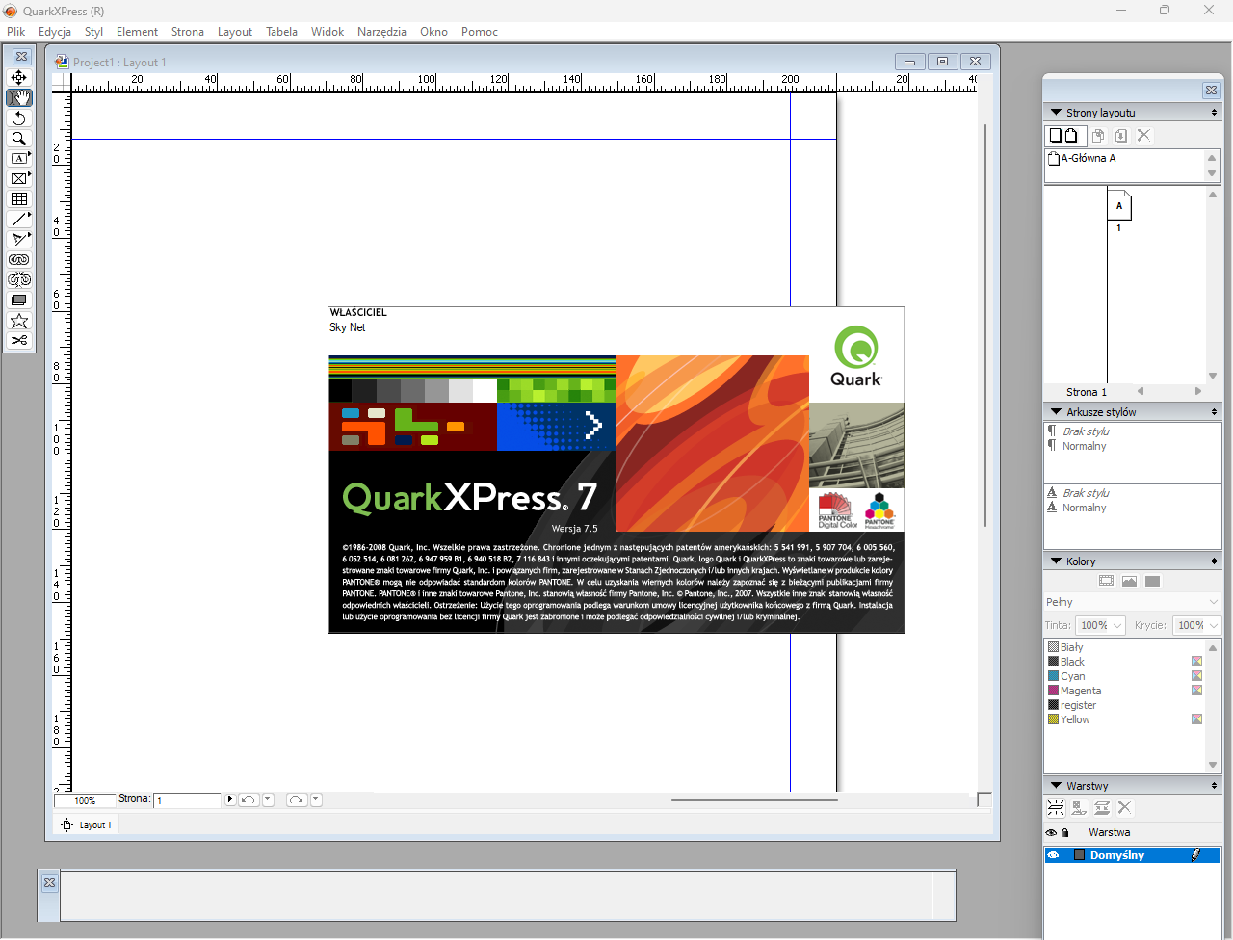Click the 100% zoom field
The image size is (1233, 940).
(85, 800)
